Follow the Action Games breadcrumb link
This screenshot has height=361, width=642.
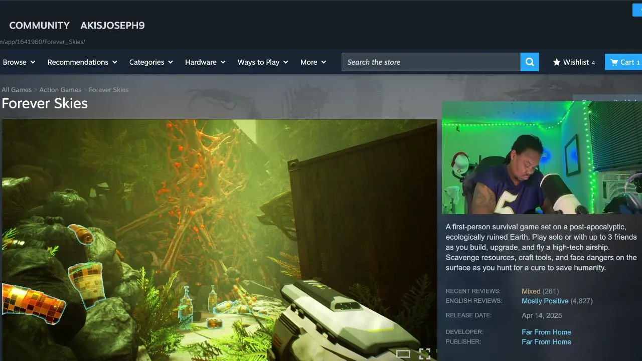pos(60,90)
